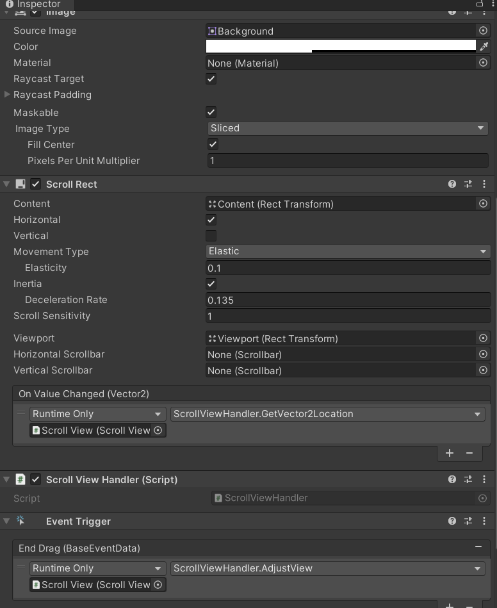Add new On Value Changed listener

pos(450,453)
